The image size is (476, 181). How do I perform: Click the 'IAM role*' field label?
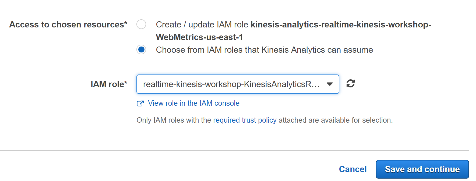[109, 84]
